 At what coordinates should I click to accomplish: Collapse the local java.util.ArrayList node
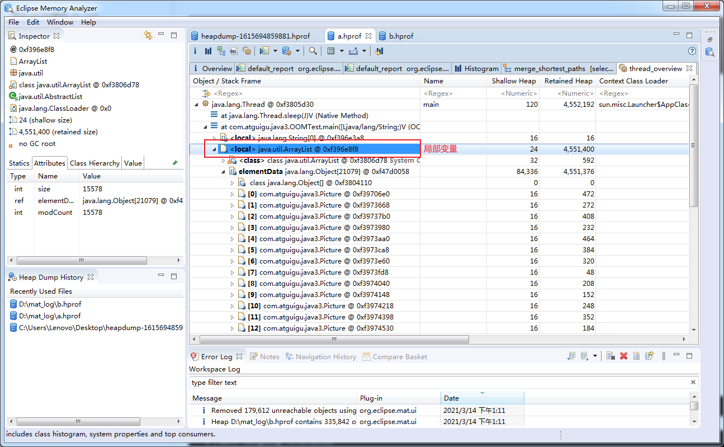(x=215, y=149)
